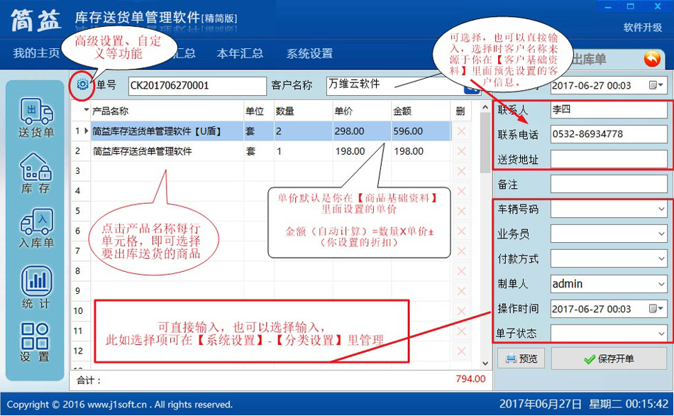The height and width of the screenshot is (416, 674).
Task: Click the 预览 print preview button
Action: [x=521, y=358]
